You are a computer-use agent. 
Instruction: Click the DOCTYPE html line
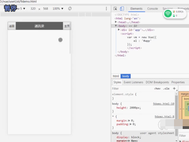(x=127, y=15)
